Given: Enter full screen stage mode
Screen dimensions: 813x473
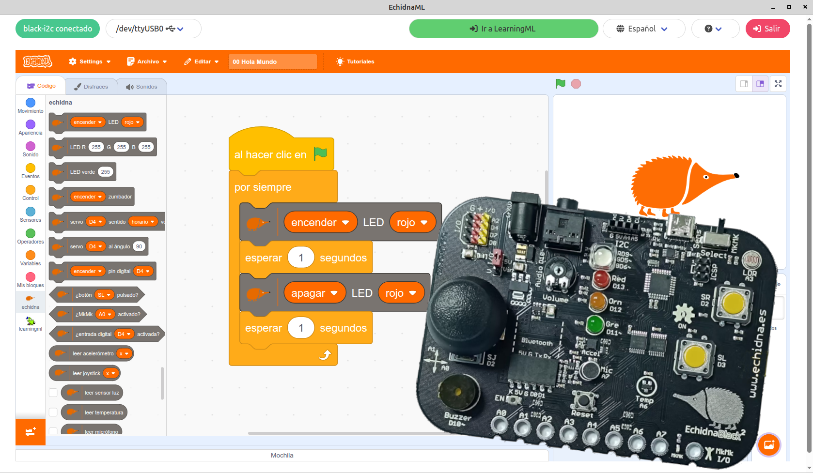Looking at the screenshot, I should coord(778,84).
